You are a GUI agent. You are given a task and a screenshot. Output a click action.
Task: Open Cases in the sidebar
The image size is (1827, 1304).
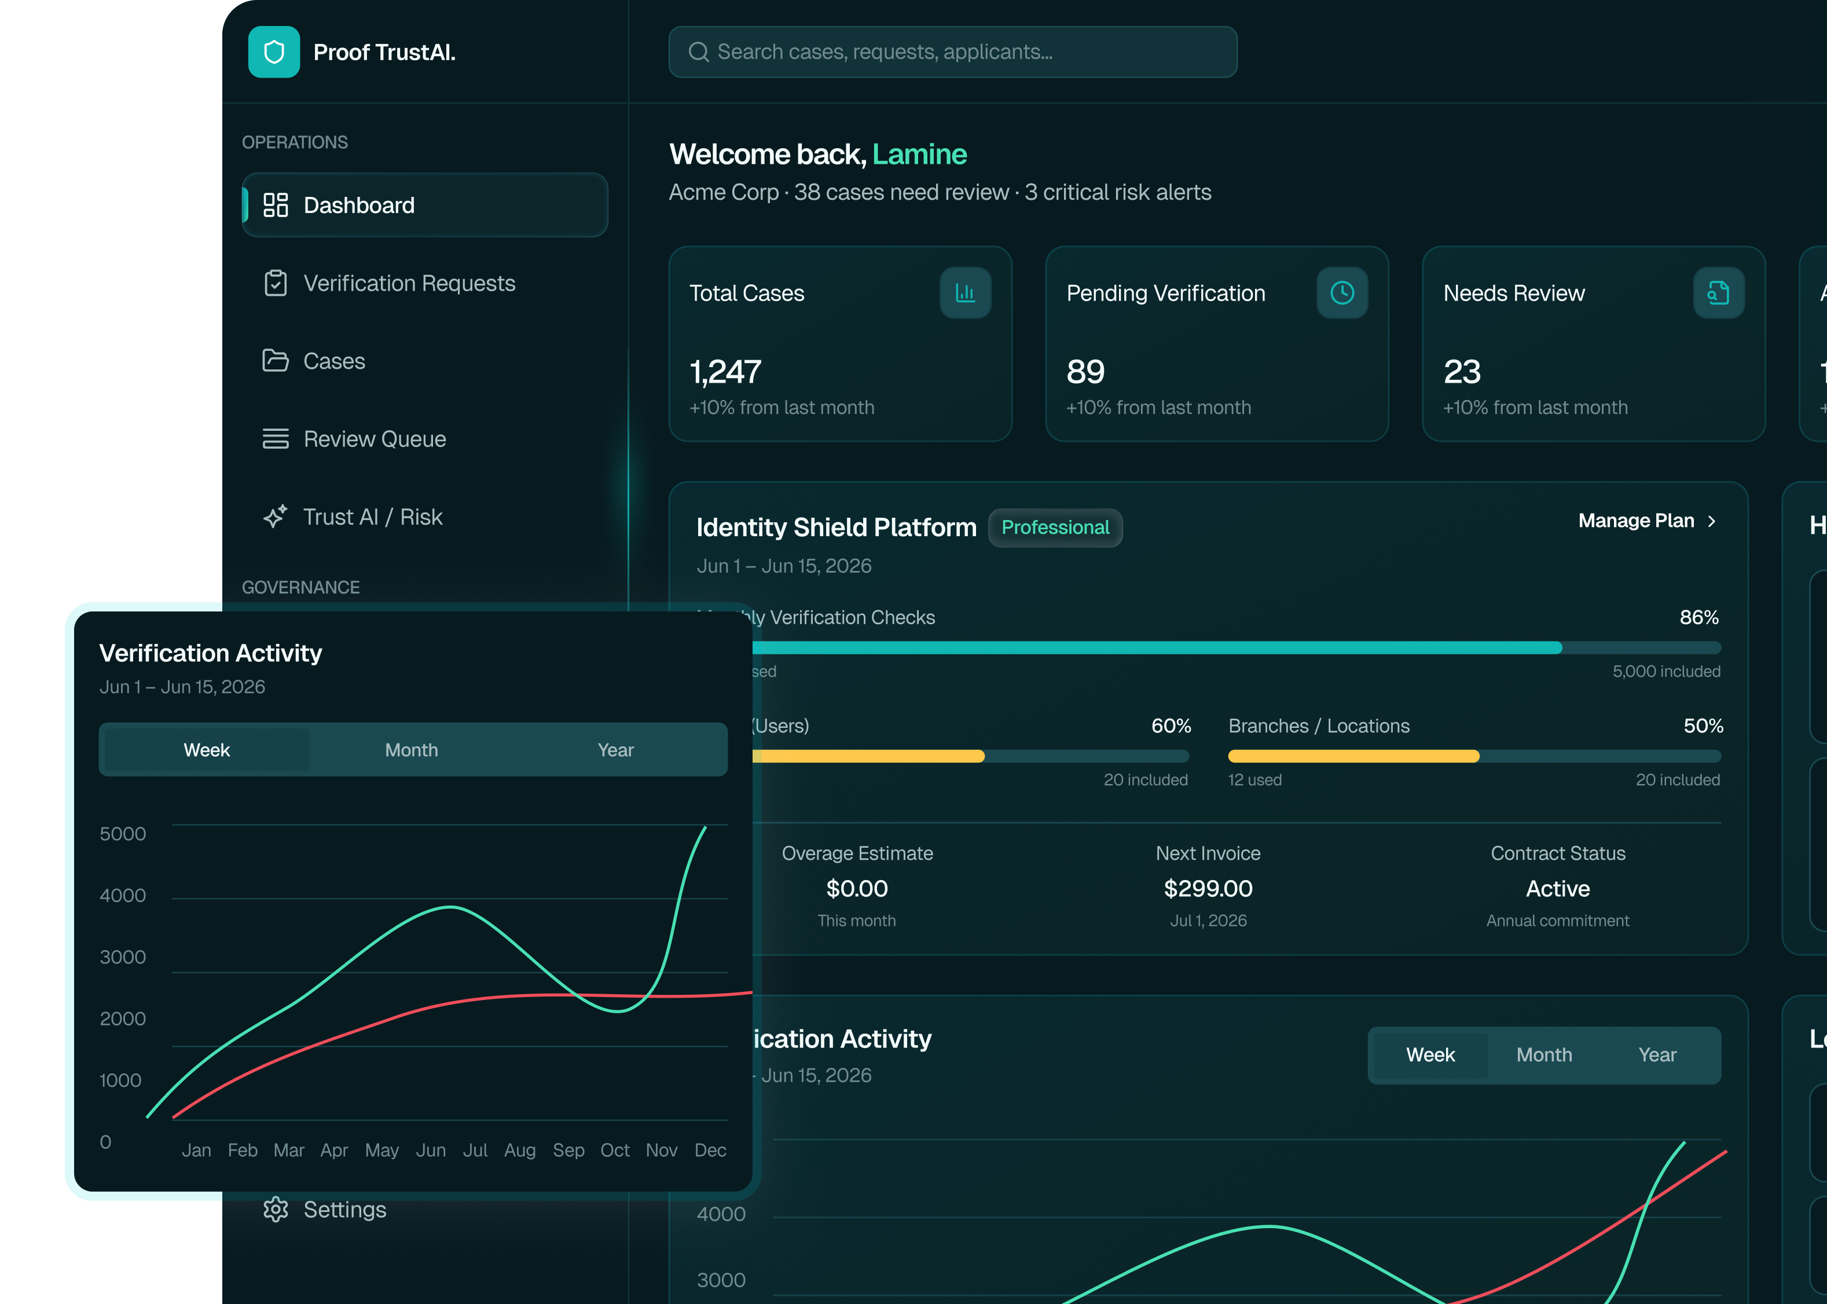[x=425, y=361]
